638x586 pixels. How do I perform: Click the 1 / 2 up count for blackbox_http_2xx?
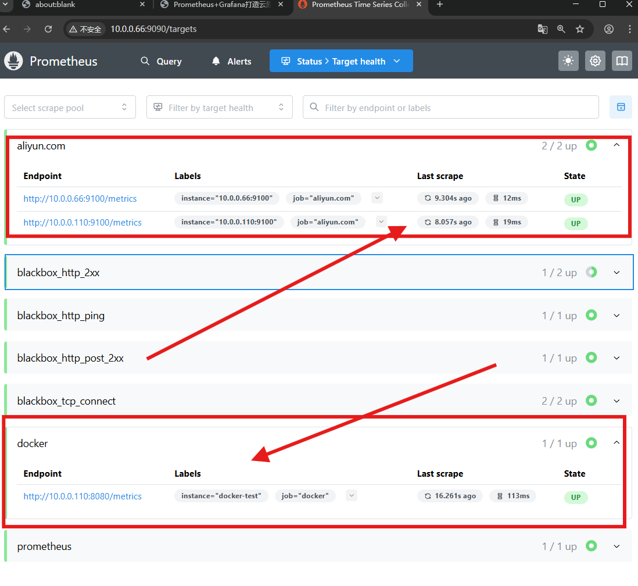[559, 273]
